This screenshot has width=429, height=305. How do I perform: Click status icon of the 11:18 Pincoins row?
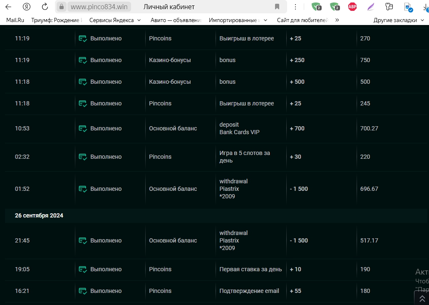[x=83, y=104]
